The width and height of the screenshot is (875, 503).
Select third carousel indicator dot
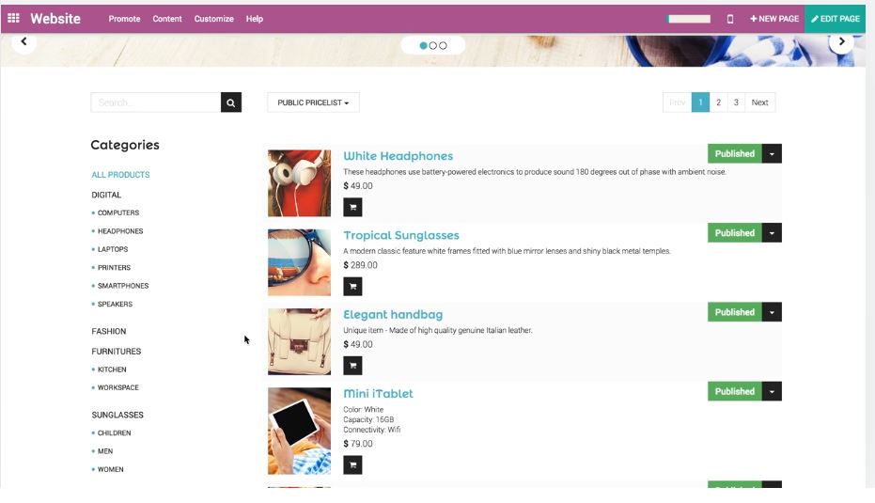click(x=443, y=46)
